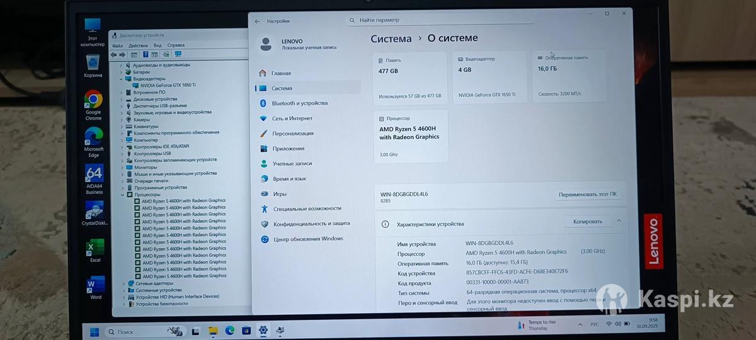Expand the Сетевые адаптеры tree node
756x340 pixels.
pos(123,283)
